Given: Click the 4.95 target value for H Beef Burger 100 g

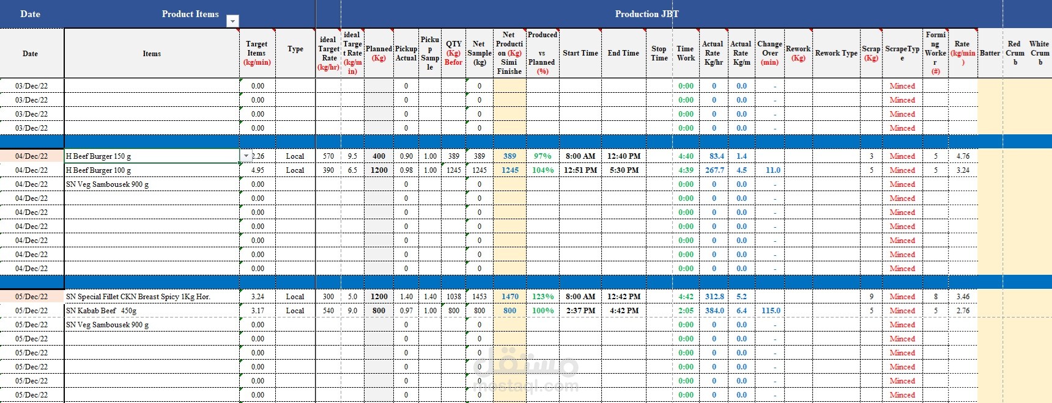Looking at the screenshot, I should click(257, 170).
